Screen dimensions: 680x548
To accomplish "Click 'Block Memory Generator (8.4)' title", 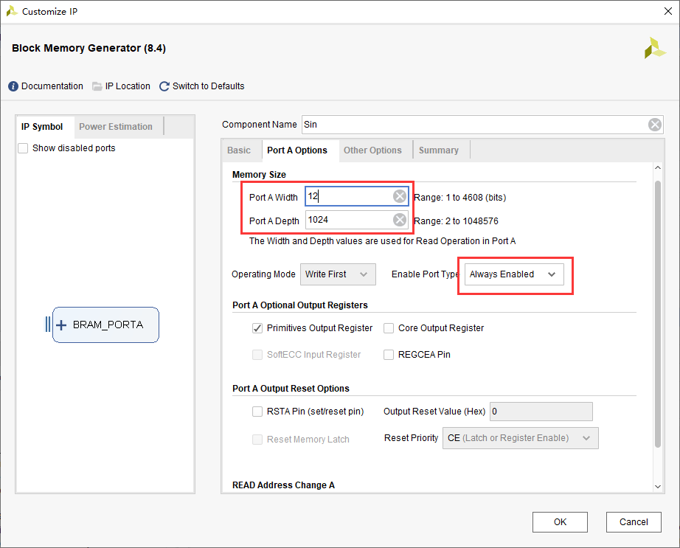I will click(x=89, y=48).
